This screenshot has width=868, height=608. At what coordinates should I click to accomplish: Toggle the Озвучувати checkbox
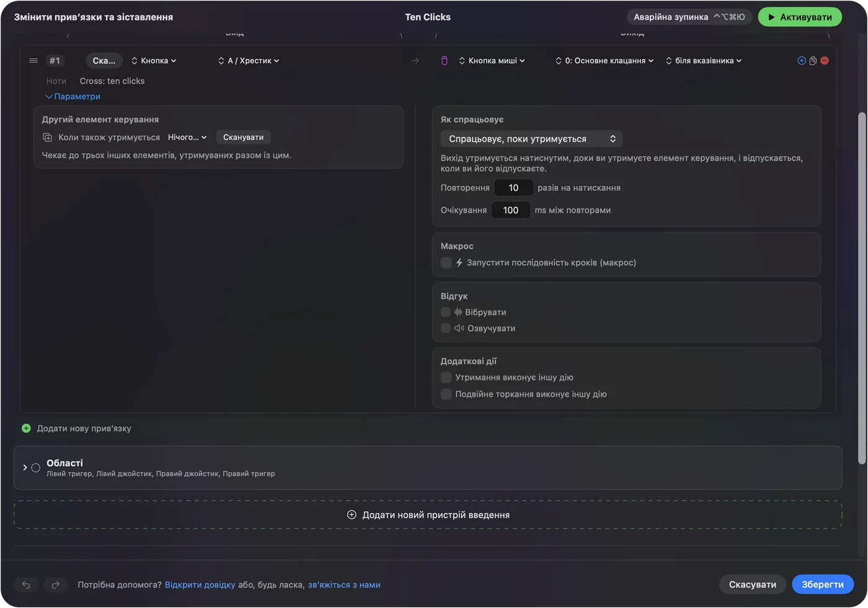pos(445,328)
